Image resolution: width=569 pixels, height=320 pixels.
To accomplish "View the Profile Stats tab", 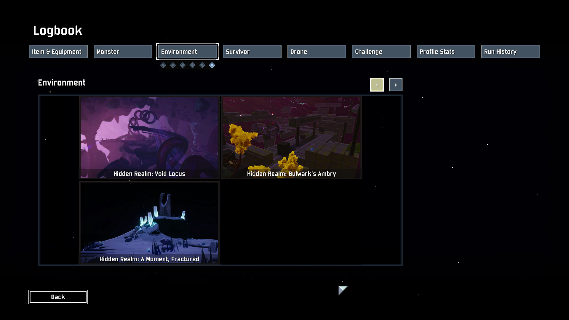I will coord(446,52).
